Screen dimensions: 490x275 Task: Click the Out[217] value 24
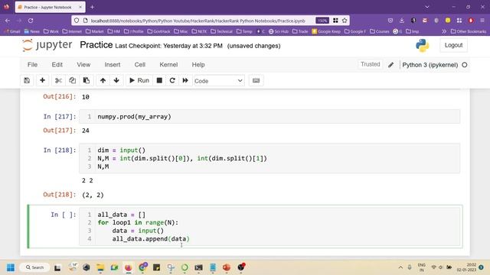[86, 131]
